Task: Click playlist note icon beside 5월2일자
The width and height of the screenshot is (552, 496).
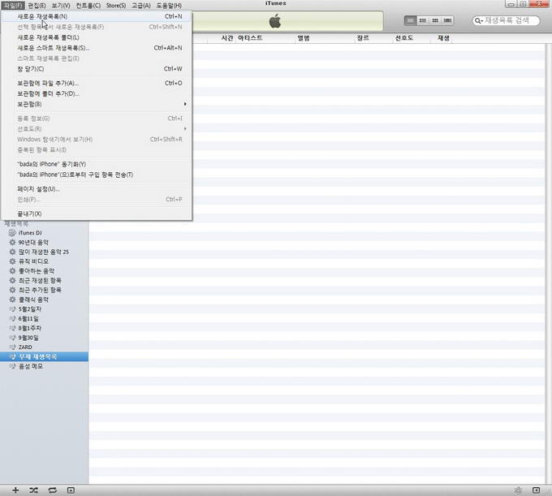Action: (x=12, y=308)
